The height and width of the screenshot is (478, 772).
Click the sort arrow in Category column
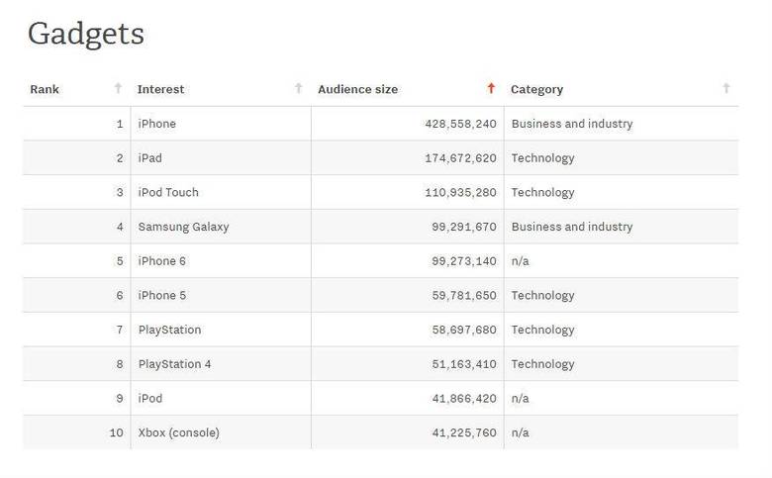(x=726, y=89)
